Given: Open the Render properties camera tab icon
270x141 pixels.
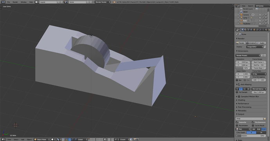Looking at the screenshot, I should [243, 30].
